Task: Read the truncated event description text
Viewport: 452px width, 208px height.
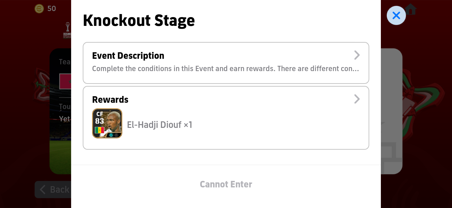Action: pyautogui.click(x=225, y=69)
